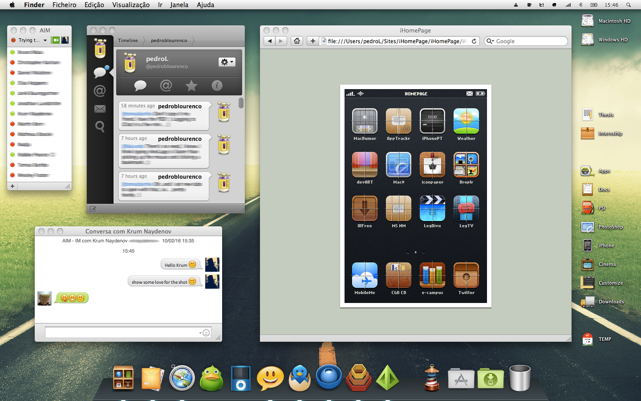Open Trash in the Dock

coord(519,378)
